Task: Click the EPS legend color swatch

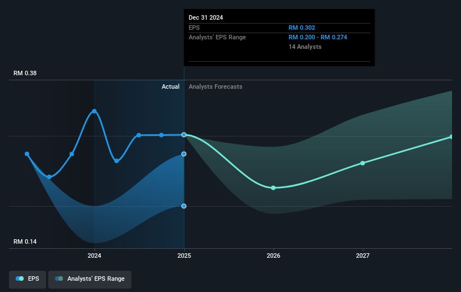Action: 20,279
